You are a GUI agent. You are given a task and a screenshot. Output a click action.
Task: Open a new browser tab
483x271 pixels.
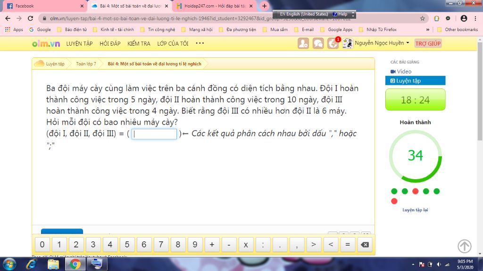(264, 6)
